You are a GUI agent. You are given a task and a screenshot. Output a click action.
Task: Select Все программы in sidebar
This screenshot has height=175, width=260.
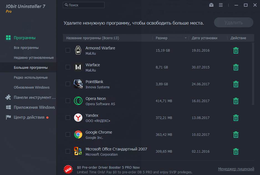(x=26, y=48)
